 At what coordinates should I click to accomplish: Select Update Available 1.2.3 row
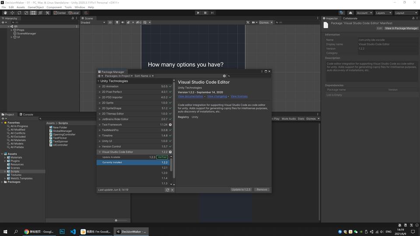[x=133, y=157]
